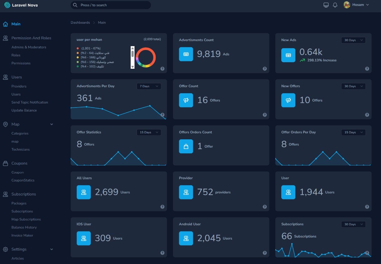Click the table icon on Advertisments Count card
Screen dimensions: 381x264
(x=186, y=54)
